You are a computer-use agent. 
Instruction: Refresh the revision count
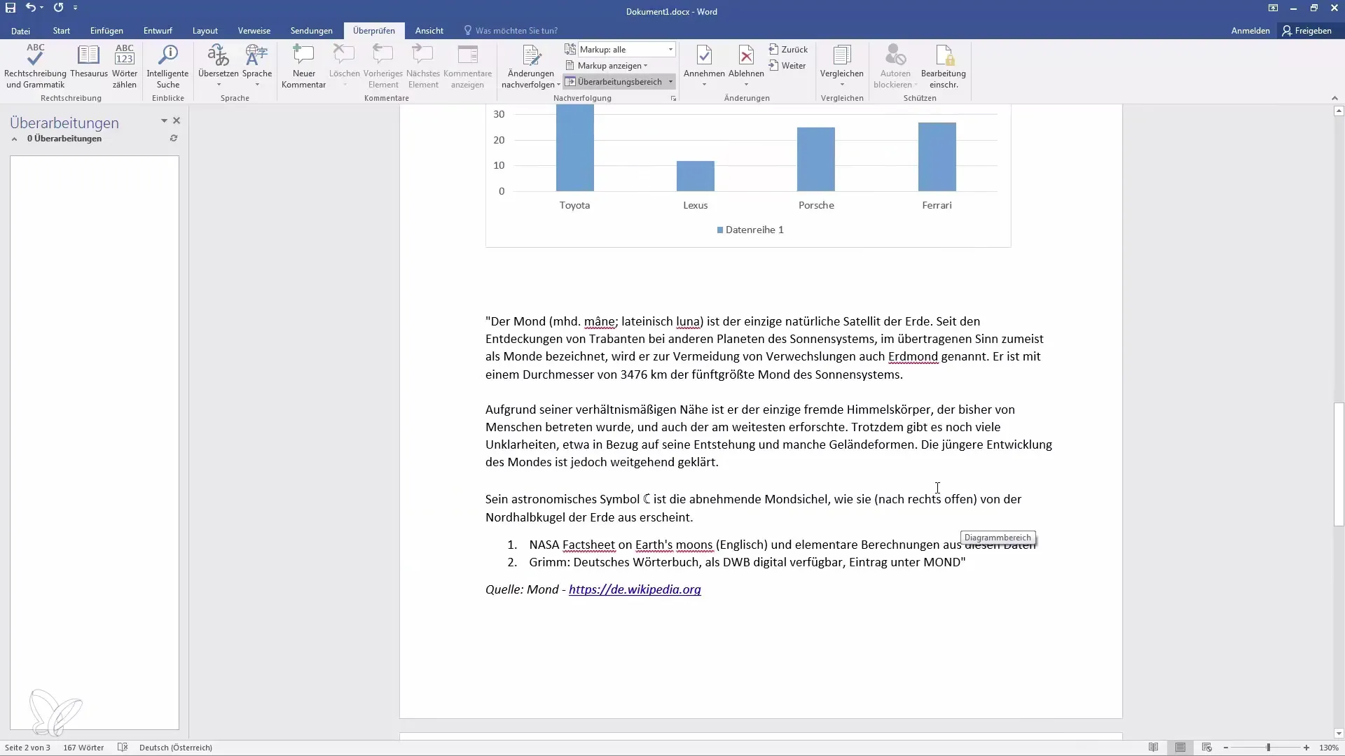click(173, 139)
